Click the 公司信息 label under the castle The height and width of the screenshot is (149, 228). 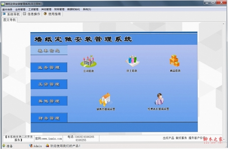88,71
